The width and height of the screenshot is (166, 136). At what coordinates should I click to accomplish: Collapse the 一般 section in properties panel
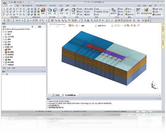[x=3, y=74]
